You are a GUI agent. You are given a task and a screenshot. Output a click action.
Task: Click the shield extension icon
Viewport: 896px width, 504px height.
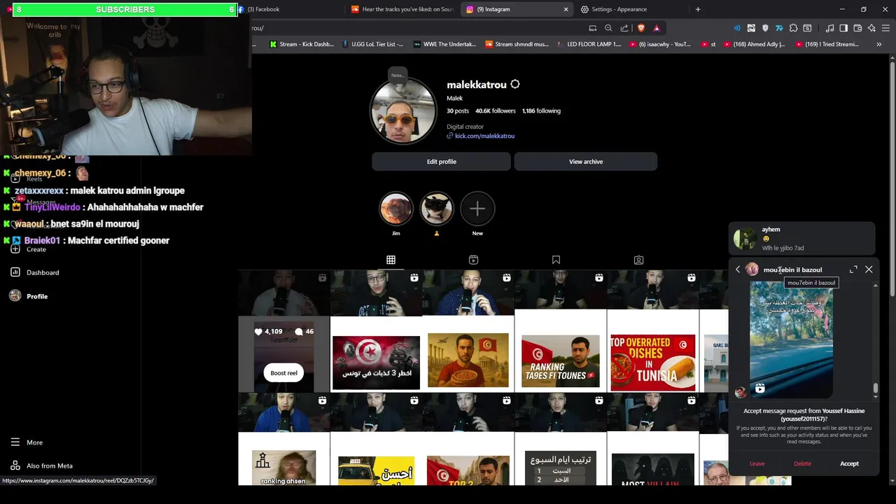click(x=765, y=28)
